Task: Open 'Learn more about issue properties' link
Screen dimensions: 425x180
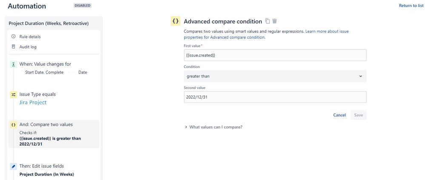Action: click(266, 34)
